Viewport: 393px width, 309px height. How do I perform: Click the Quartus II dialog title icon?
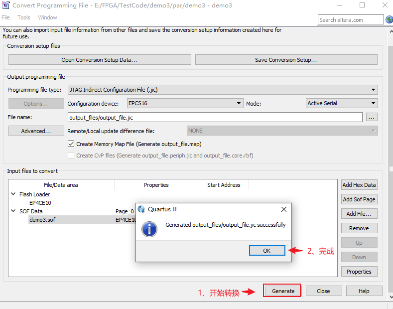click(141, 209)
